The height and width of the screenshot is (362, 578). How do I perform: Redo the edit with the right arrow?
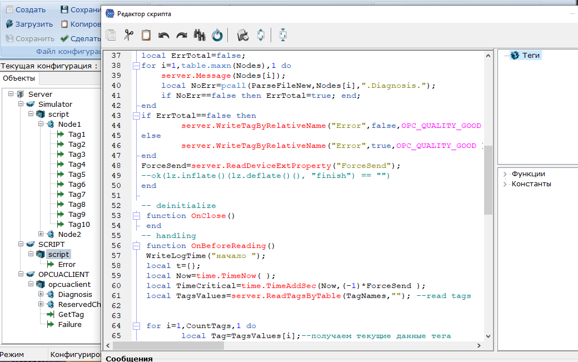click(x=181, y=36)
